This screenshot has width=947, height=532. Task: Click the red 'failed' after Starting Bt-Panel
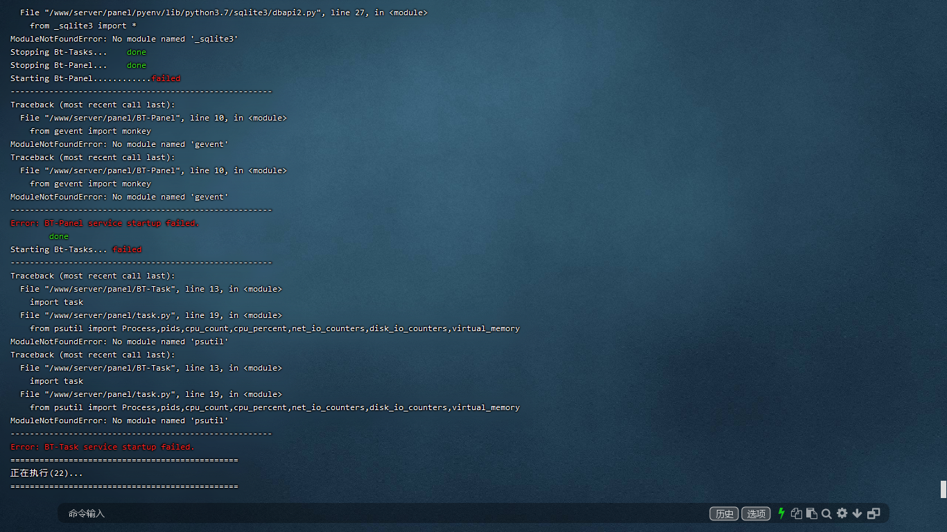166,78
